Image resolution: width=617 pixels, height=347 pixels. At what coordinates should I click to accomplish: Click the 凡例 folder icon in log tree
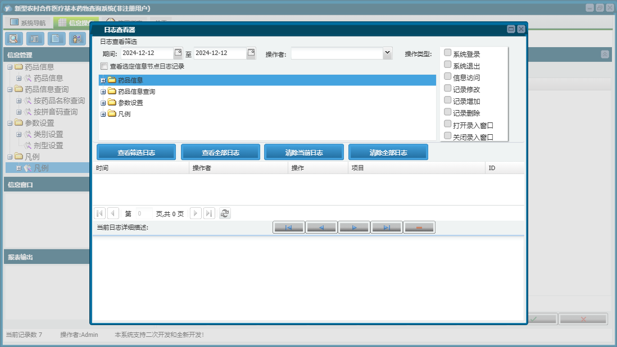pos(112,114)
